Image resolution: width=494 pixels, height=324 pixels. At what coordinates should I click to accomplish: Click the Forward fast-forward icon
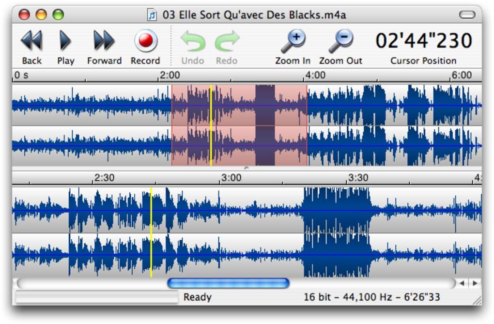[104, 41]
